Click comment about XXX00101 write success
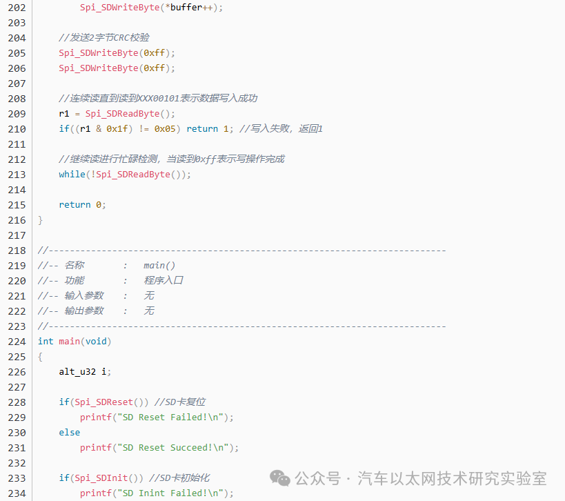Viewport: 565px width, 501px height. click(158, 99)
